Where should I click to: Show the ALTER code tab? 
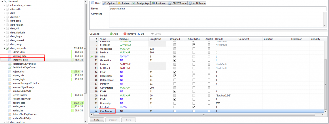click(197, 3)
